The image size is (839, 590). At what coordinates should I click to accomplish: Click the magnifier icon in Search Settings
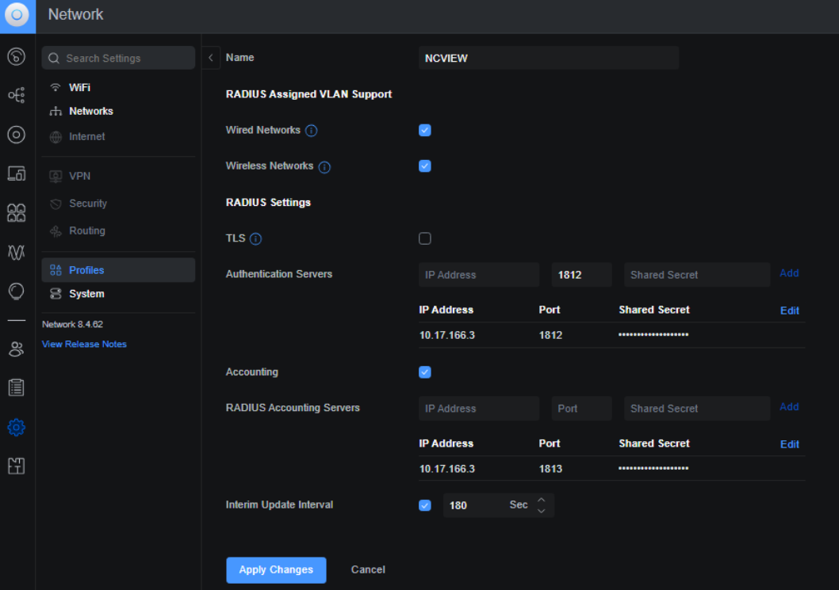pos(54,59)
